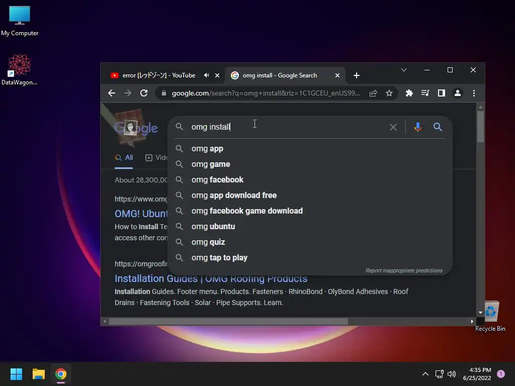Select 'omg app download free' suggestion

(x=310, y=196)
